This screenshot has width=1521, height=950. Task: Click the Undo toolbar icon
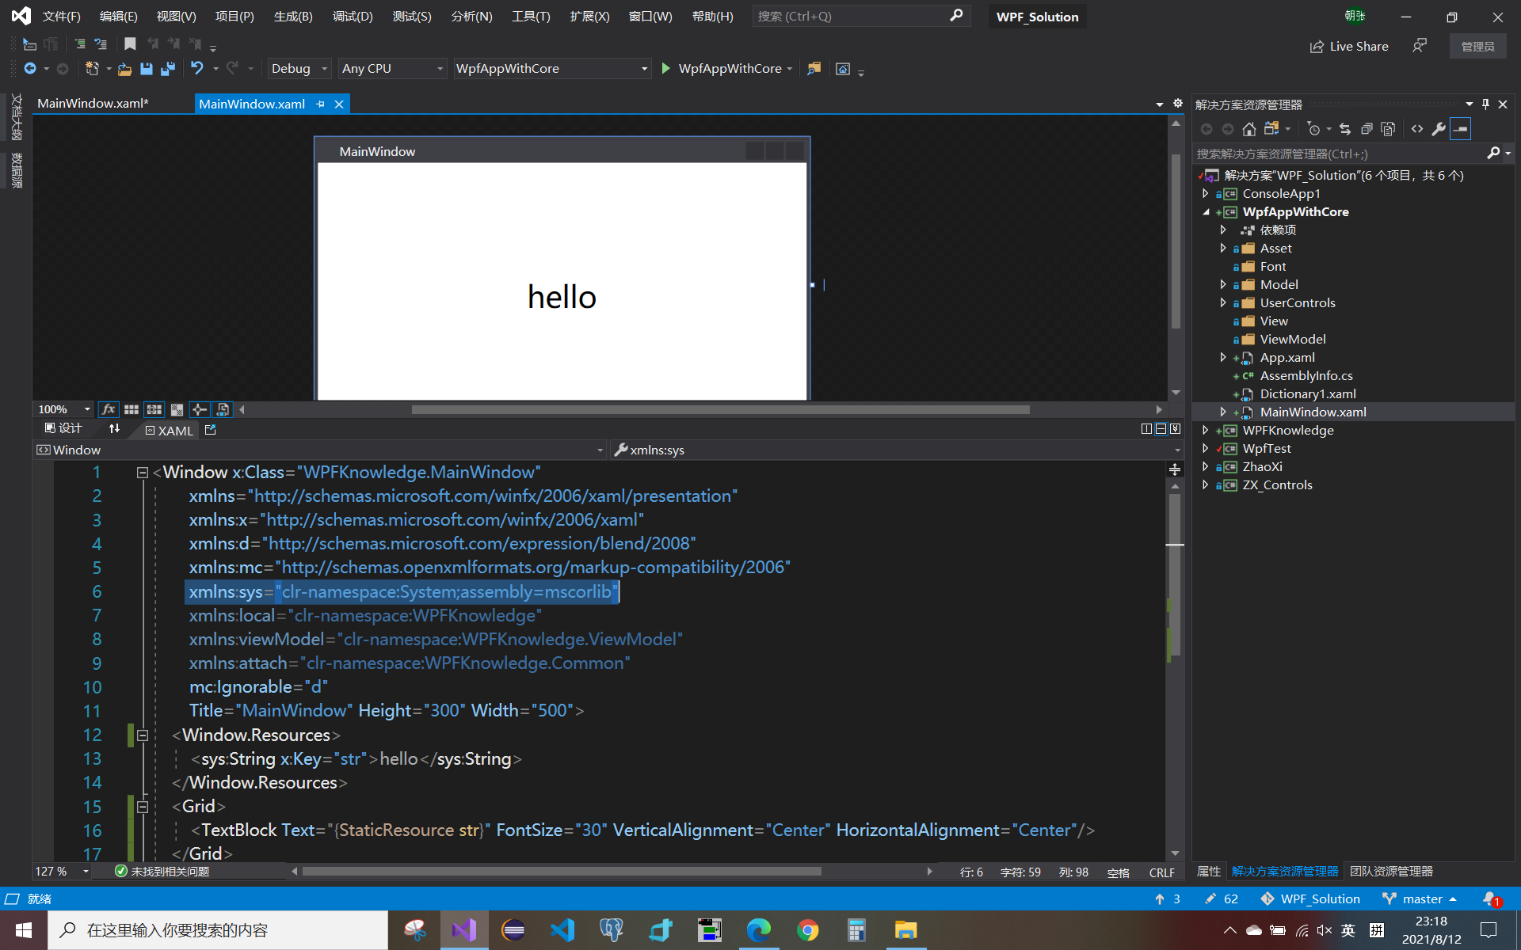pyautogui.click(x=197, y=69)
